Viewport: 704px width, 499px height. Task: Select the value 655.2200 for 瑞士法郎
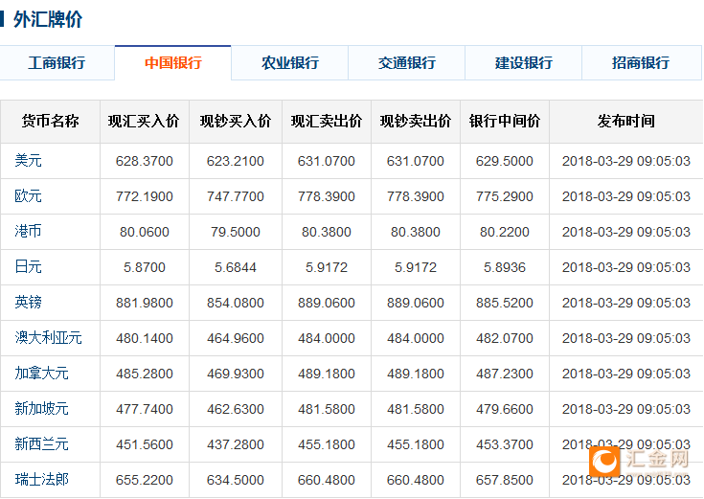pos(144,481)
